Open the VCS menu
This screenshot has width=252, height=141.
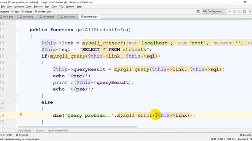[61, 7]
